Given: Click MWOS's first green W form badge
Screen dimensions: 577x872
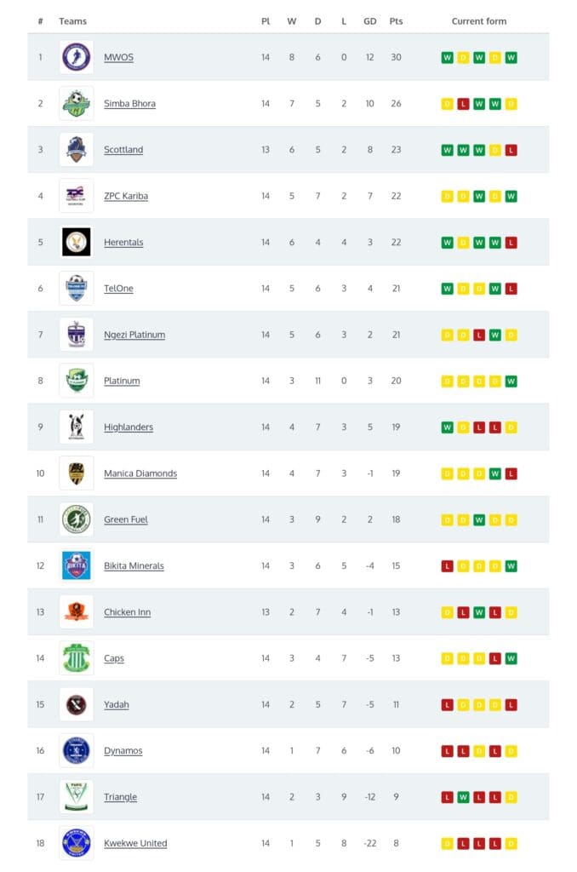Looking at the screenshot, I should pyautogui.click(x=447, y=57).
